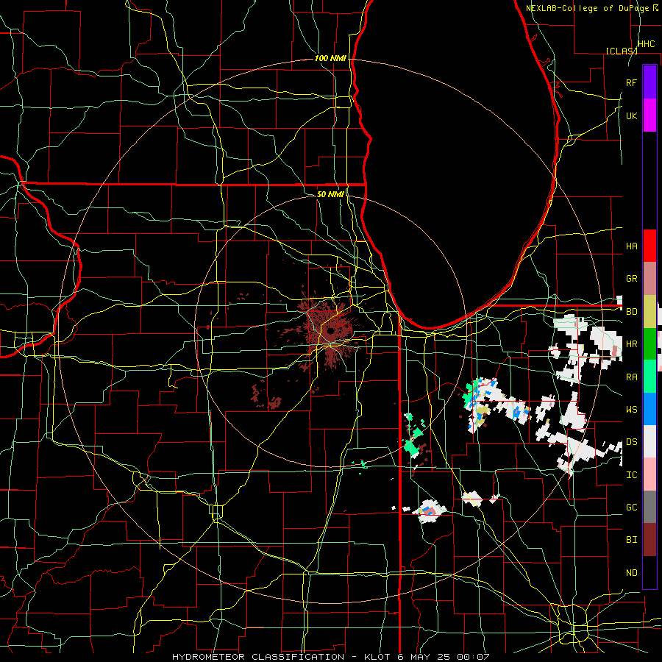Click the BD yellow legend swatch
Viewport: 662px width, 662px height.
[x=649, y=311]
